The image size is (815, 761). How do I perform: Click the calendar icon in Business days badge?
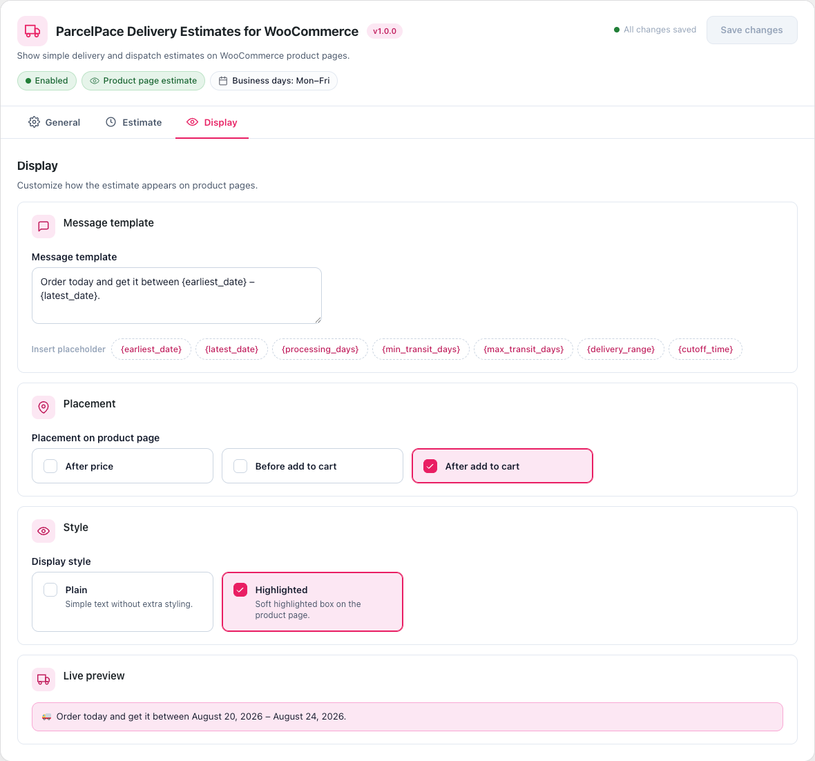[x=223, y=81]
